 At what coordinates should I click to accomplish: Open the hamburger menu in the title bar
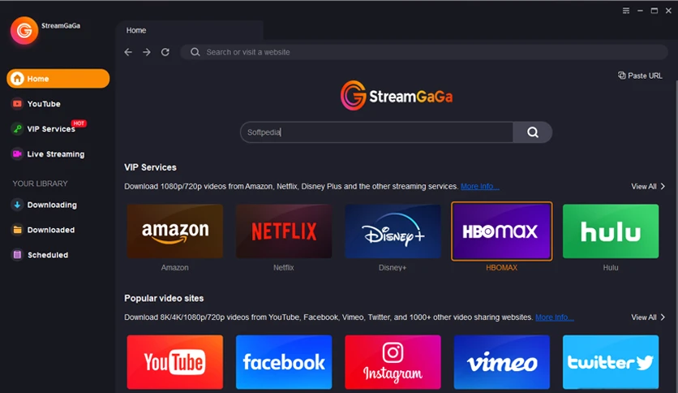coord(625,11)
